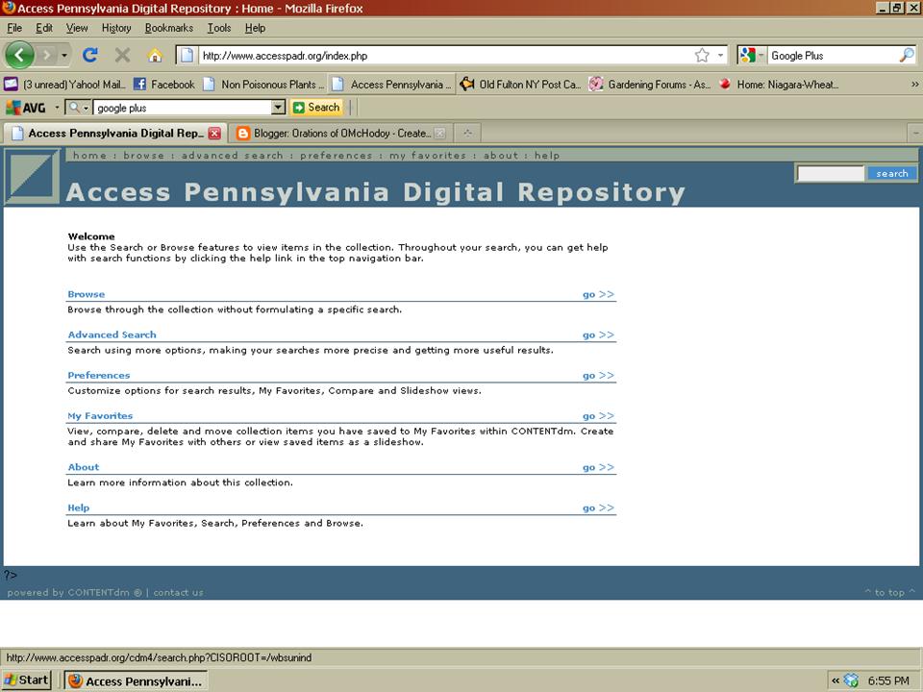
Task: Click the page identity icon in the URL bar
Action: (x=187, y=56)
